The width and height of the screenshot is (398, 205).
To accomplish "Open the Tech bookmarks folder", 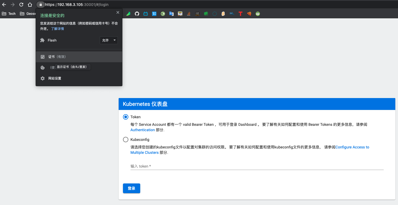I will point(9,14).
